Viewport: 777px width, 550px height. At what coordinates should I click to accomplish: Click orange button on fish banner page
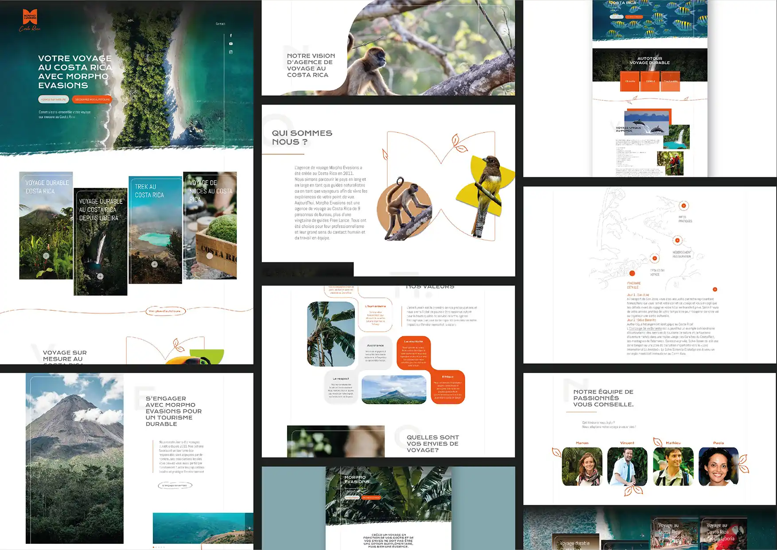(634, 17)
